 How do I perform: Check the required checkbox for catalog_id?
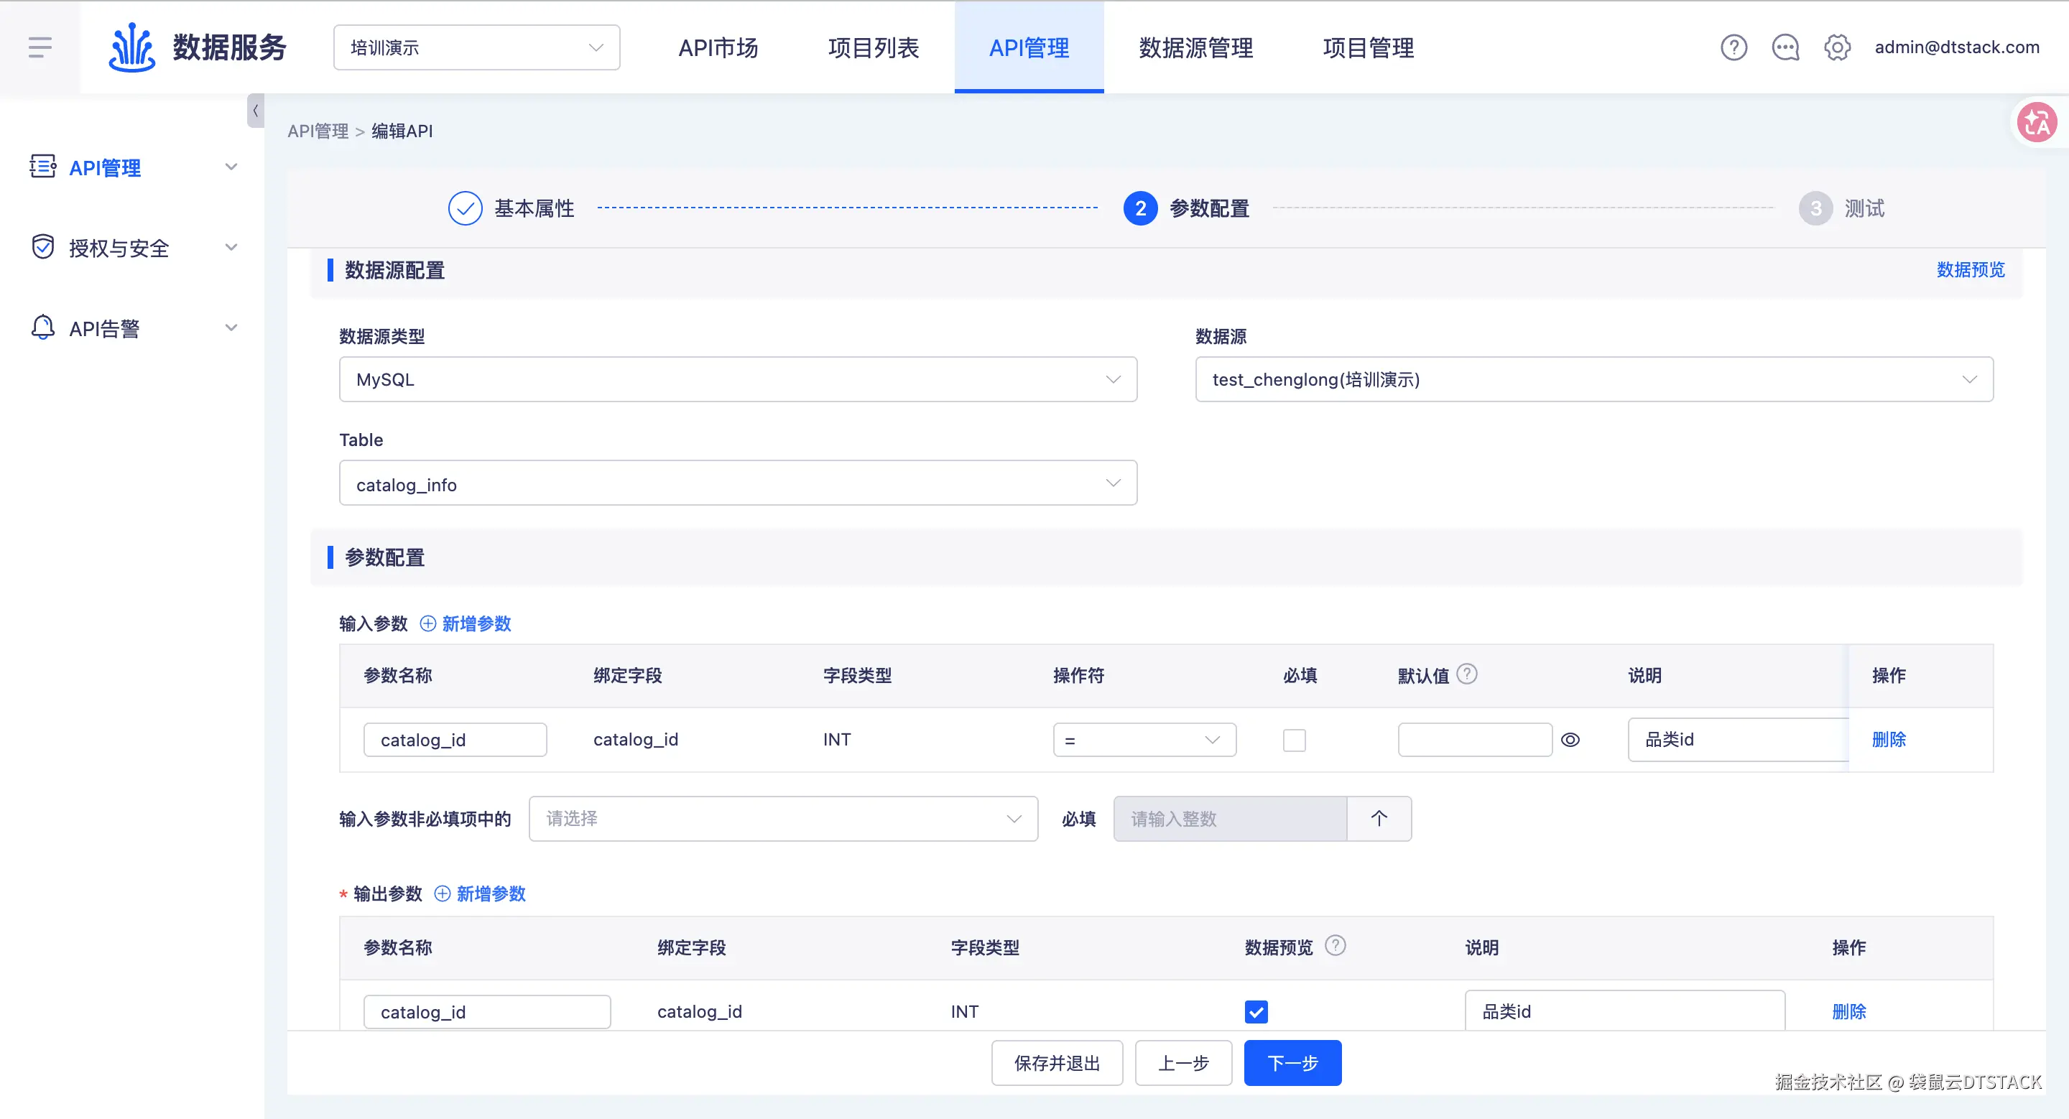[1294, 739]
